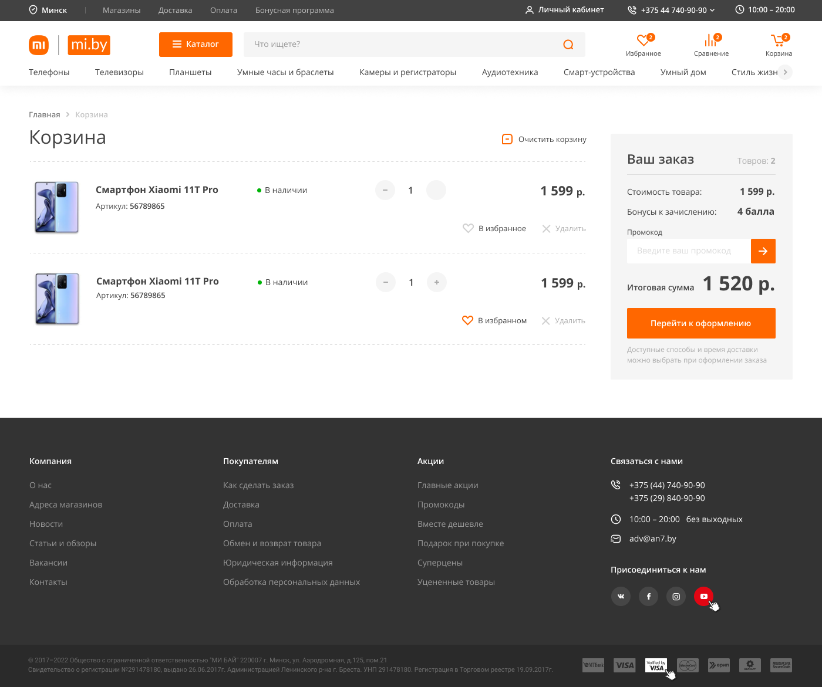Image resolution: width=822 pixels, height=687 pixels.
Task: Open the YouTube social link
Action: pyautogui.click(x=703, y=596)
